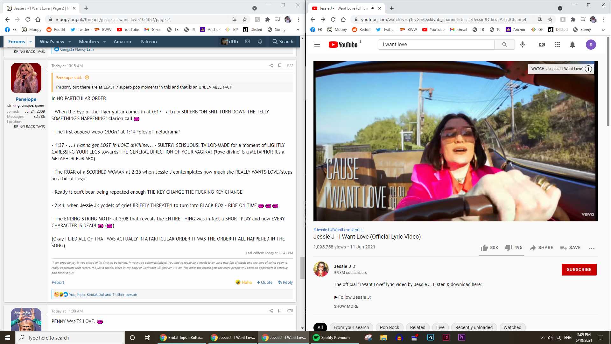Image resolution: width=611 pixels, height=344 pixels.
Task: Dislike the Jessie J video
Action: (513, 247)
